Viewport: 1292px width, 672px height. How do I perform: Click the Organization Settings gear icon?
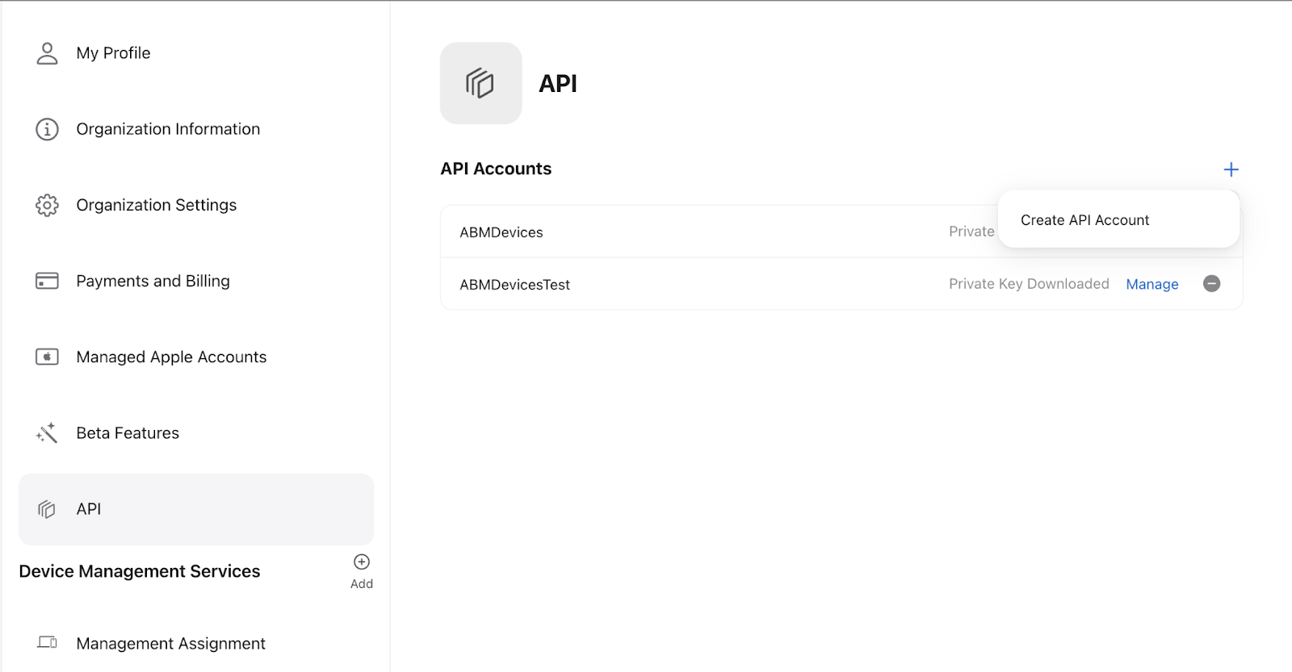point(47,205)
